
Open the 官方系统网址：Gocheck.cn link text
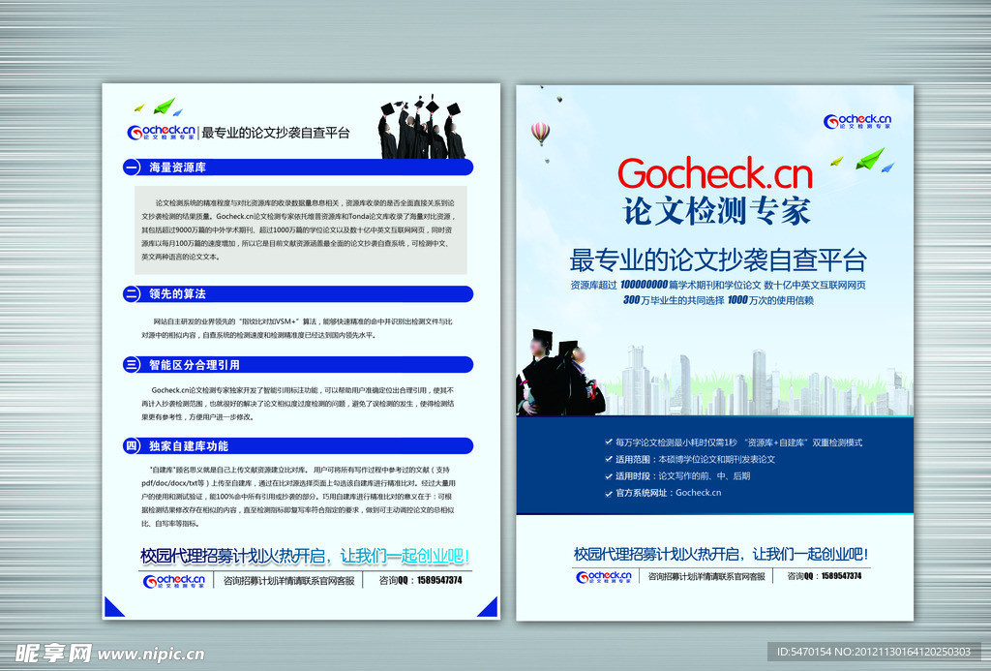coord(668,493)
